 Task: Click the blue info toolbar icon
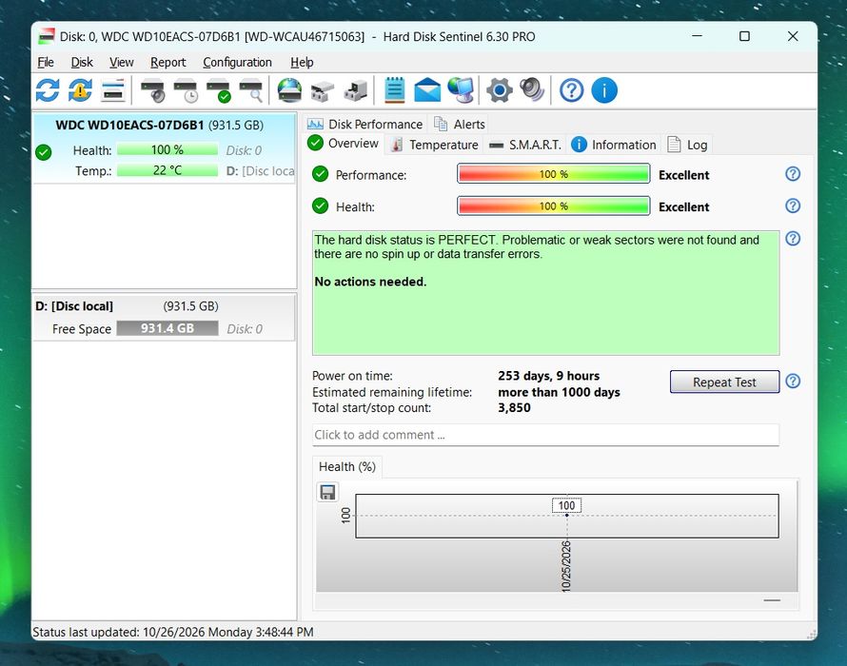(604, 90)
